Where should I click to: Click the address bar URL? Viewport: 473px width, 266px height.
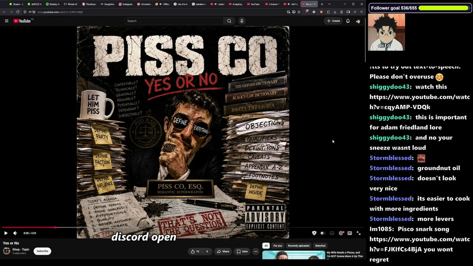tap(60, 12)
